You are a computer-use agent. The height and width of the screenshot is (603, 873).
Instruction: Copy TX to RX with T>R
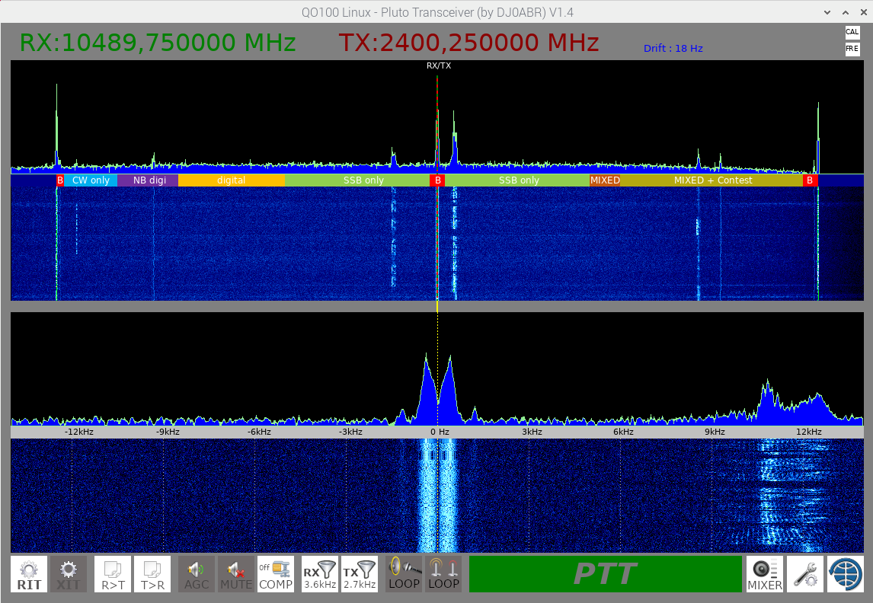coord(152,574)
